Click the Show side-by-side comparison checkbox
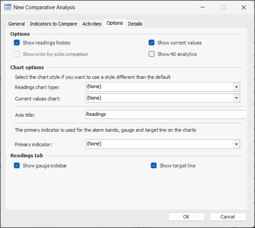The height and width of the screenshot is (228, 255). click(x=17, y=54)
